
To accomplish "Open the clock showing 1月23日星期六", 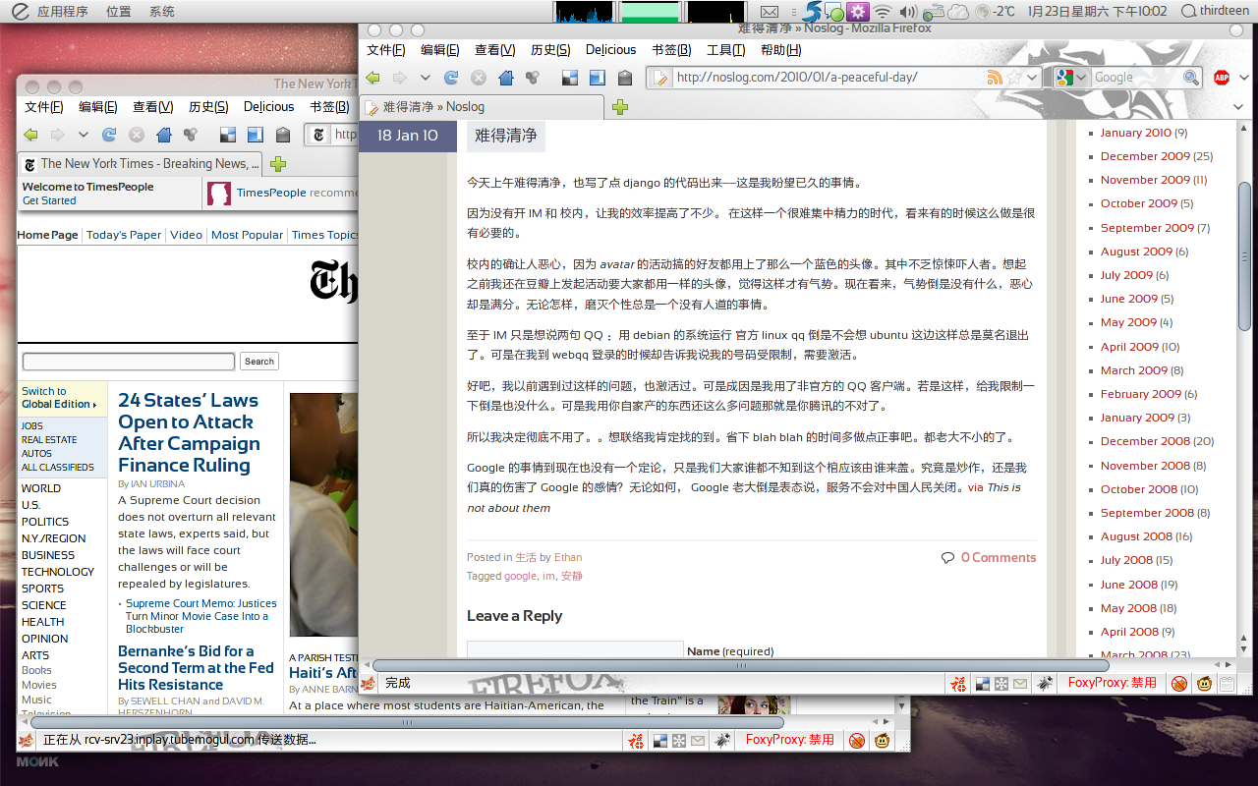I will tap(1097, 12).
